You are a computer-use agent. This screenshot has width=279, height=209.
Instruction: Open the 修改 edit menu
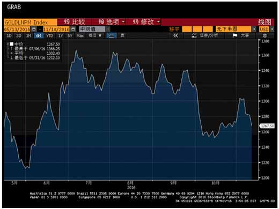146,22
